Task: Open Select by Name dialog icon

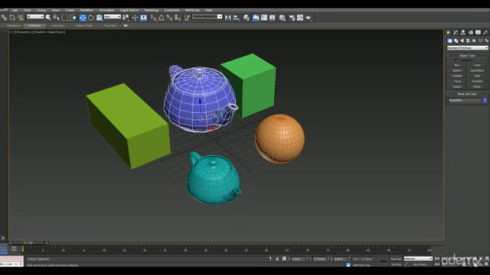Action: [x=56, y=18]
